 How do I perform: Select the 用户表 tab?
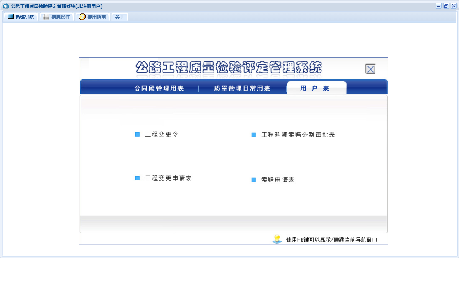tap(316, 88)
